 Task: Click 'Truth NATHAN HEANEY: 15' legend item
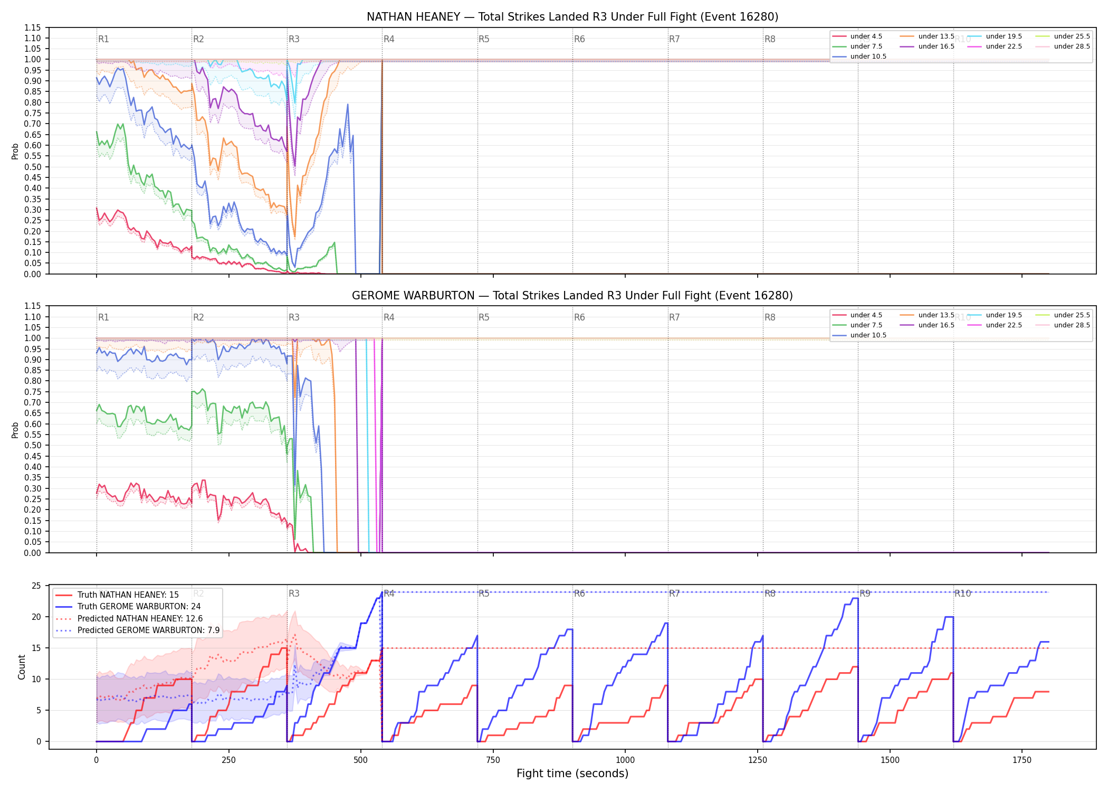[117, 595]
